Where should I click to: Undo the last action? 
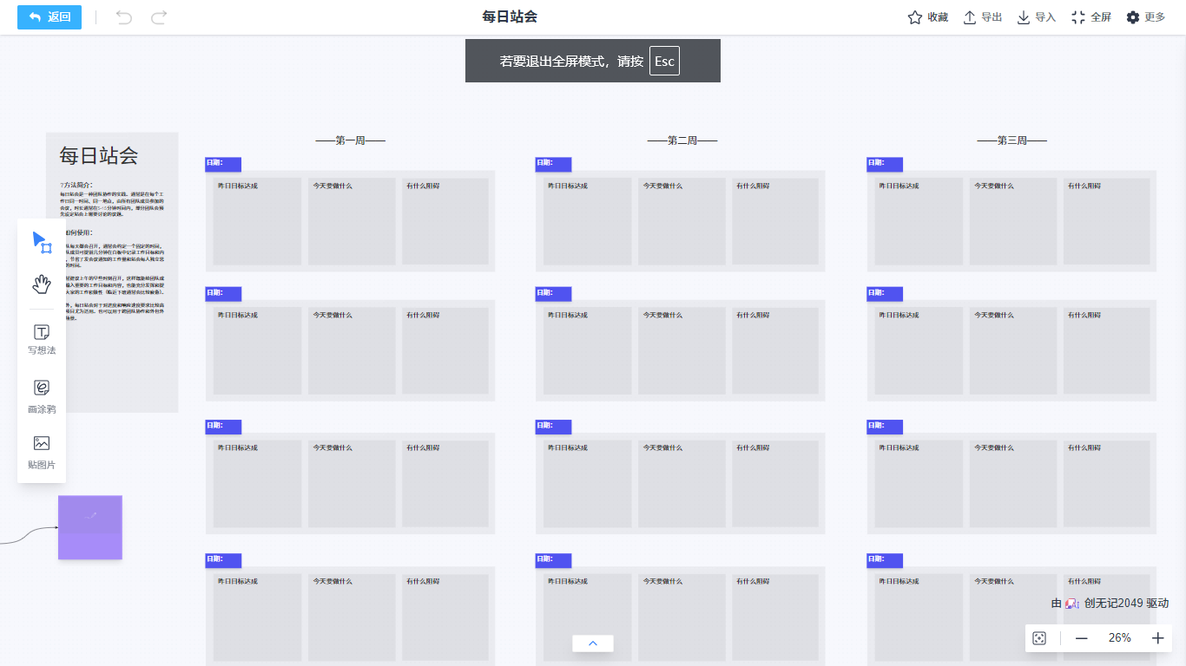point(124,17)
